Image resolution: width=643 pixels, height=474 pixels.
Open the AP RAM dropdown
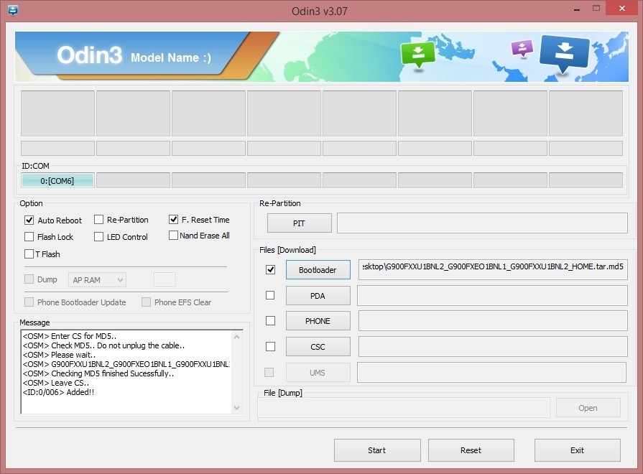(97, 280)
